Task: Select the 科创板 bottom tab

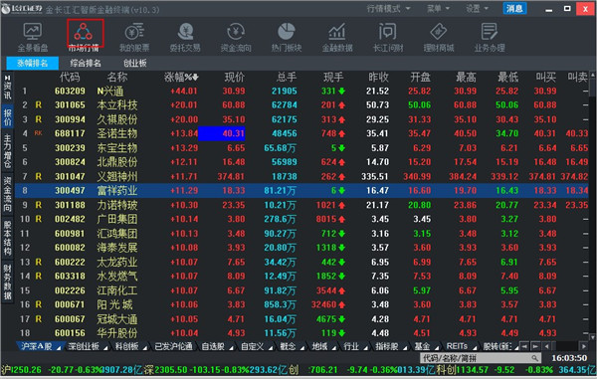Action: (x=130, y=346)
